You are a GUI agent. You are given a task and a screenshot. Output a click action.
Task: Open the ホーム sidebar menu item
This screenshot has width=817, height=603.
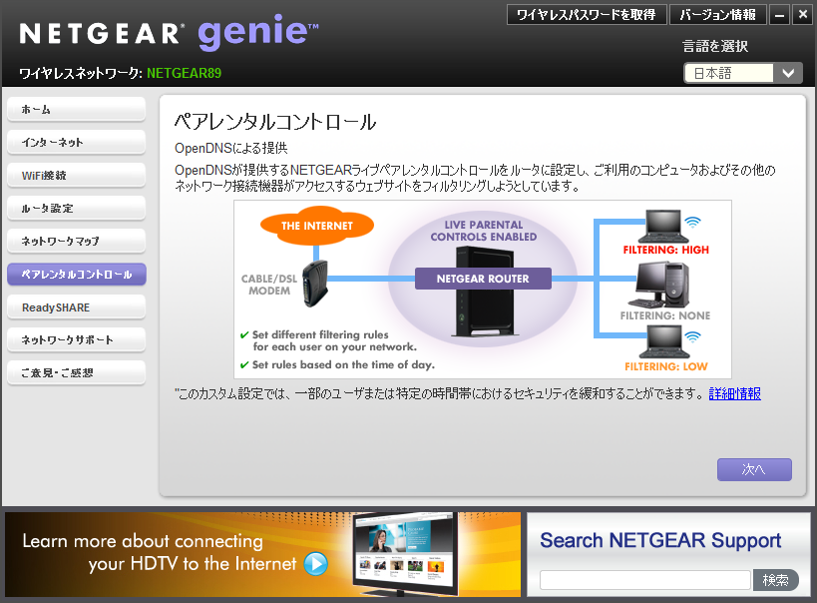pos(76,109)
